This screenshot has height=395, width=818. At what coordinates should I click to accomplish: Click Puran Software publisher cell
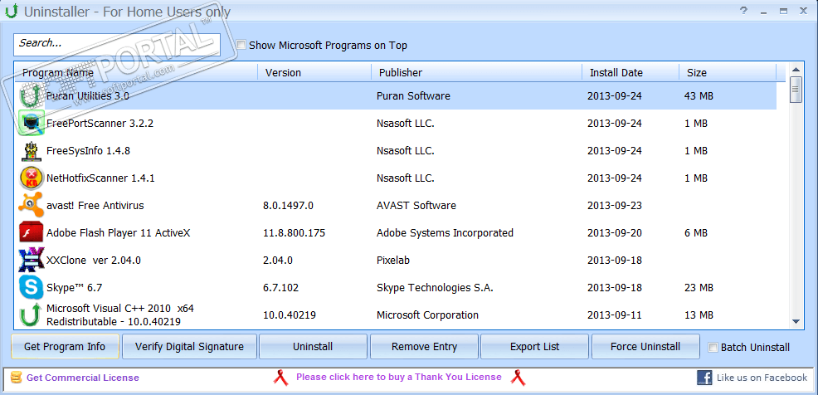[x=413, y=96]
